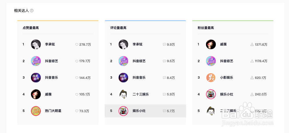Click heart icon next to 278.7万
289x133 pixels.
77,45
